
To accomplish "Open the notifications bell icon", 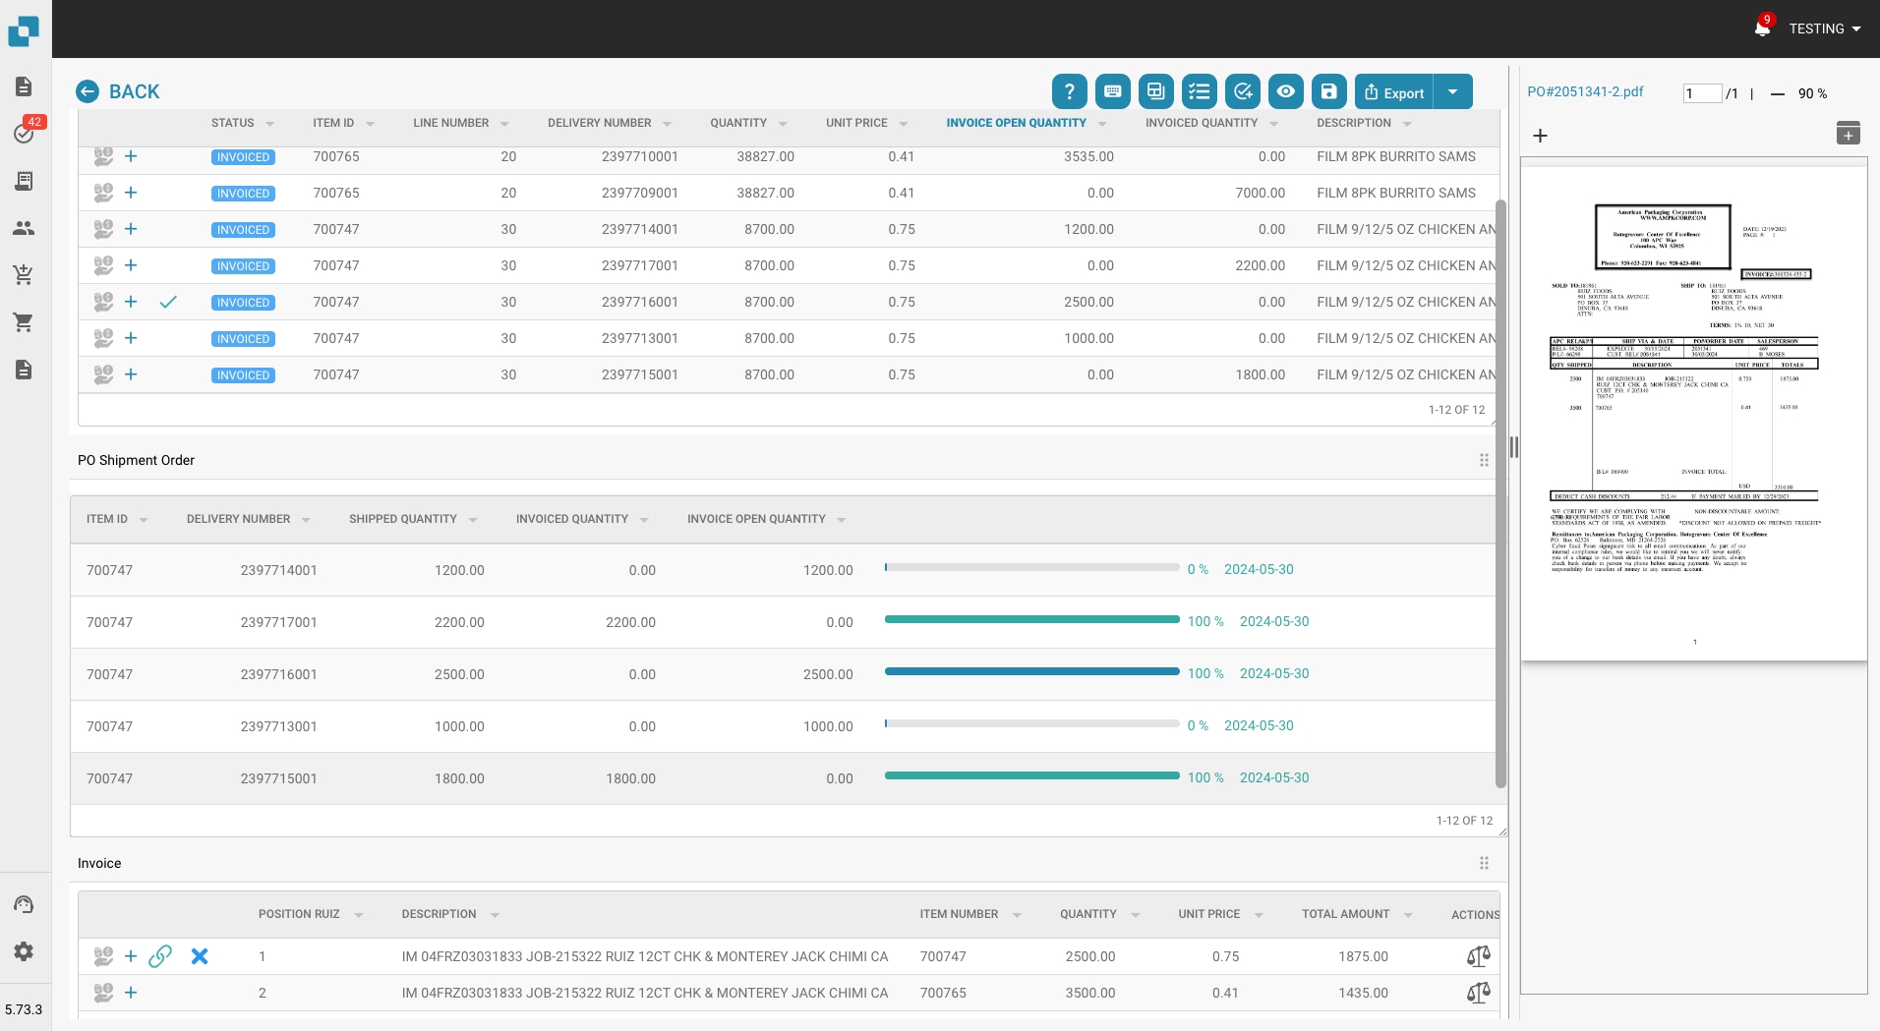I will point(1761,29).
